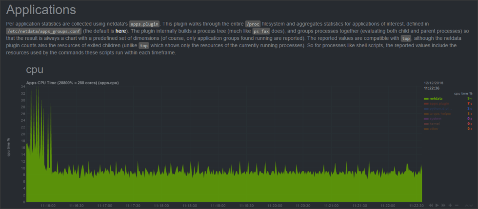This screenshot has width=478, height=209.
Task: Click the chart rewind (pan left) icon
Action: [x=431, y=205]
